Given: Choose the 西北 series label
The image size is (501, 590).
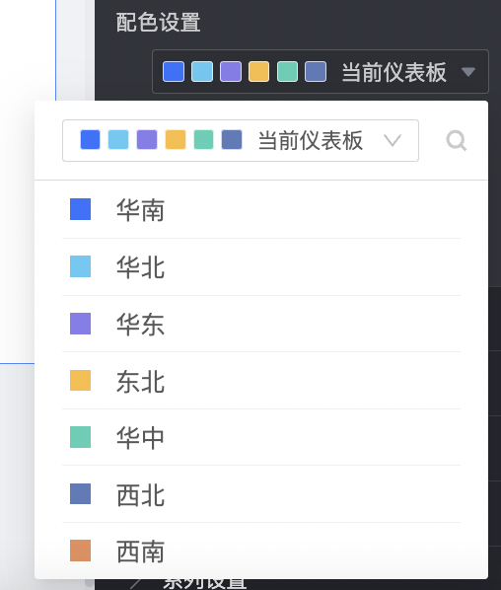Looking at the screenshot, I should [x=140, y=494].
